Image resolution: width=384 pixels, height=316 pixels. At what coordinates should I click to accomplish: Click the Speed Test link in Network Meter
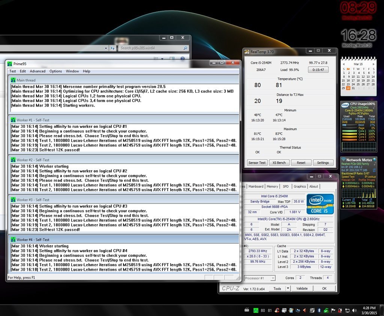348,177
